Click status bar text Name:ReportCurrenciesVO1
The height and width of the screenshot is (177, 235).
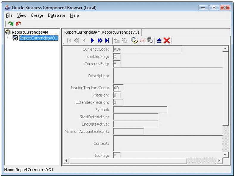(29, 170)
